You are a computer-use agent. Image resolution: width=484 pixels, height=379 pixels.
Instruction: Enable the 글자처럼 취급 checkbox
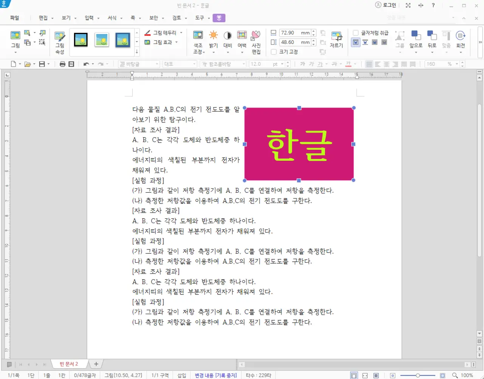(x=356, y=32)
